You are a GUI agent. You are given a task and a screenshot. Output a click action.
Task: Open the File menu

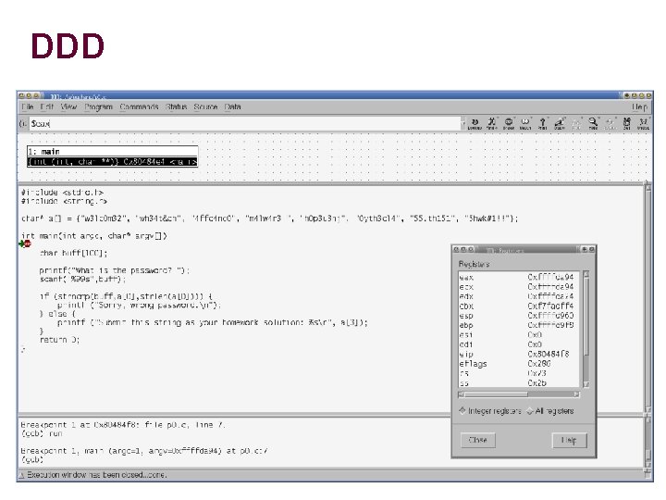point(27,106)
